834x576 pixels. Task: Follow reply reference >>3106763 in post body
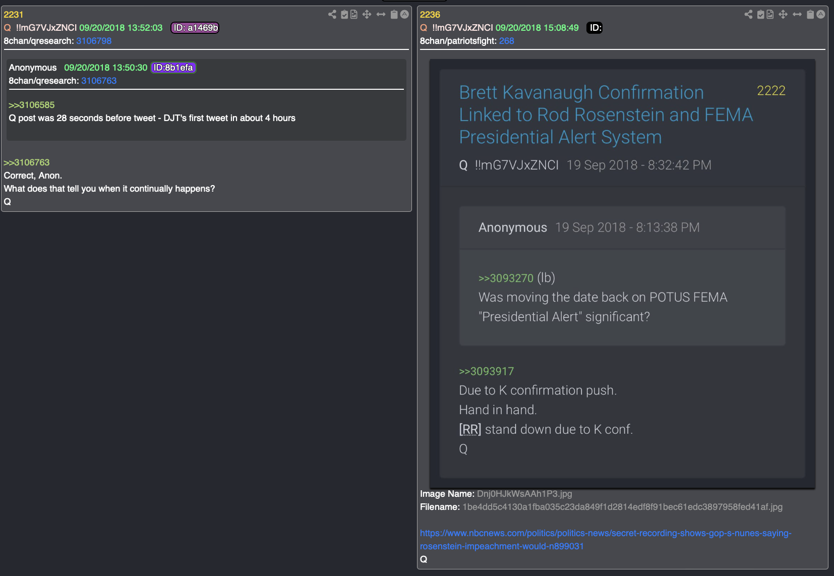coord(27,162)
